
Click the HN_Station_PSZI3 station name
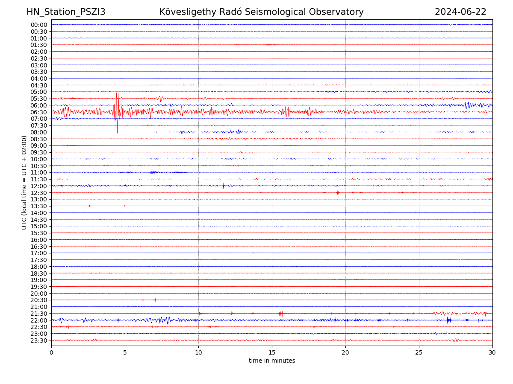66,12
